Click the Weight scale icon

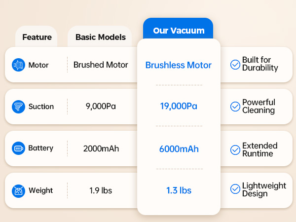[x=18, y=191]
